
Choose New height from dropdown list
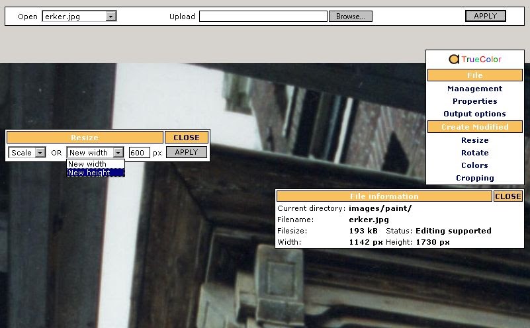95,173
